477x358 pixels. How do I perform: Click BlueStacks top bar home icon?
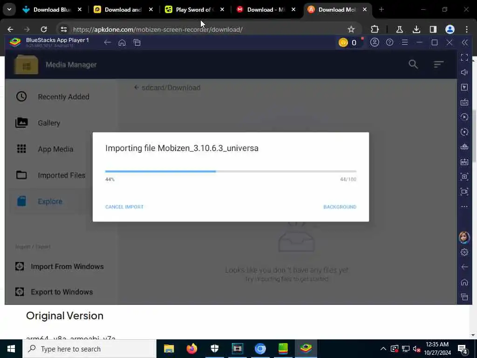coord(122,42)
